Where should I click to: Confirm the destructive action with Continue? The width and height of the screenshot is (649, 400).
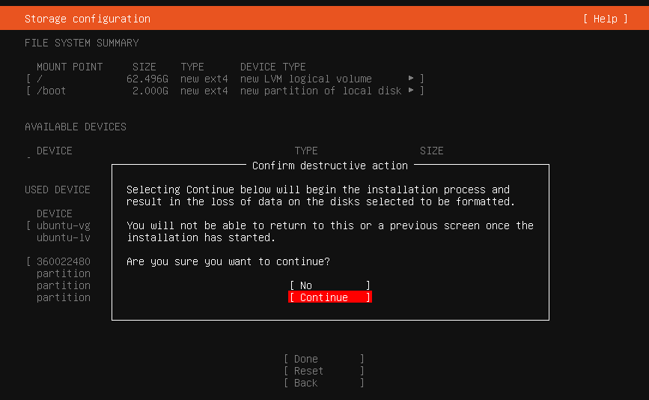click(x=329, y=297)
